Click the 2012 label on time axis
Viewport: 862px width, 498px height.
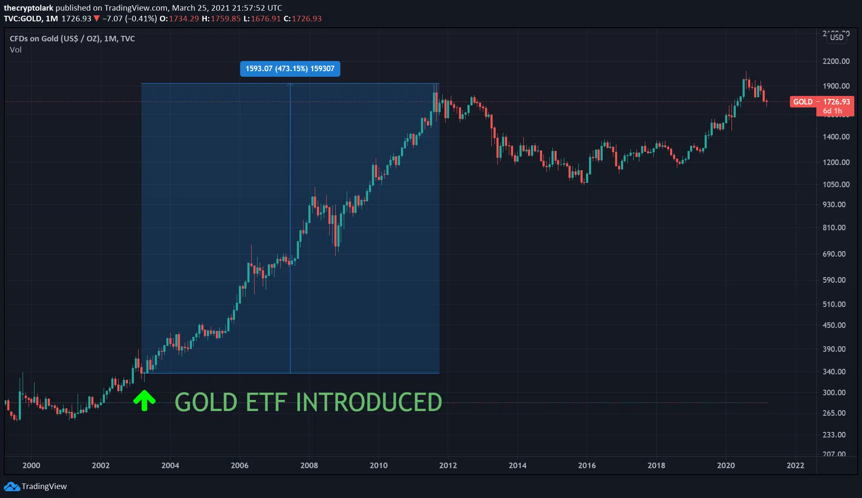pos(448,465)
